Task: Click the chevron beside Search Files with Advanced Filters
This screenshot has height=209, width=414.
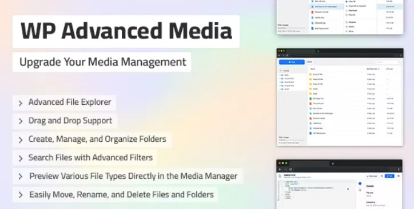Action: (x=21, y=158)
